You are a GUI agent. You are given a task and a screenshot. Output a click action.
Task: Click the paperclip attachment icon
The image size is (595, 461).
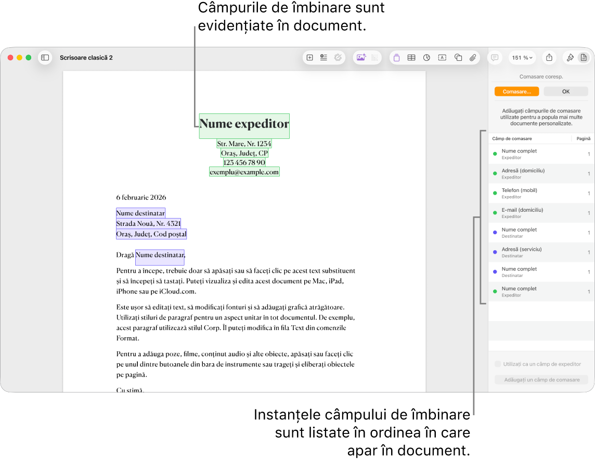click(x=473, y=58)
